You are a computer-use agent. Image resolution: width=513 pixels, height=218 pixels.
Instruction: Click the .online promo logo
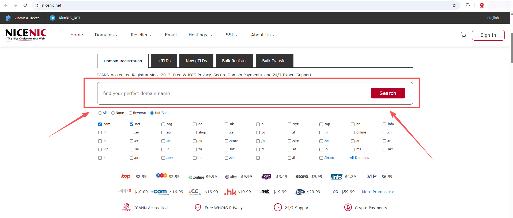click(x=196, y=177)
